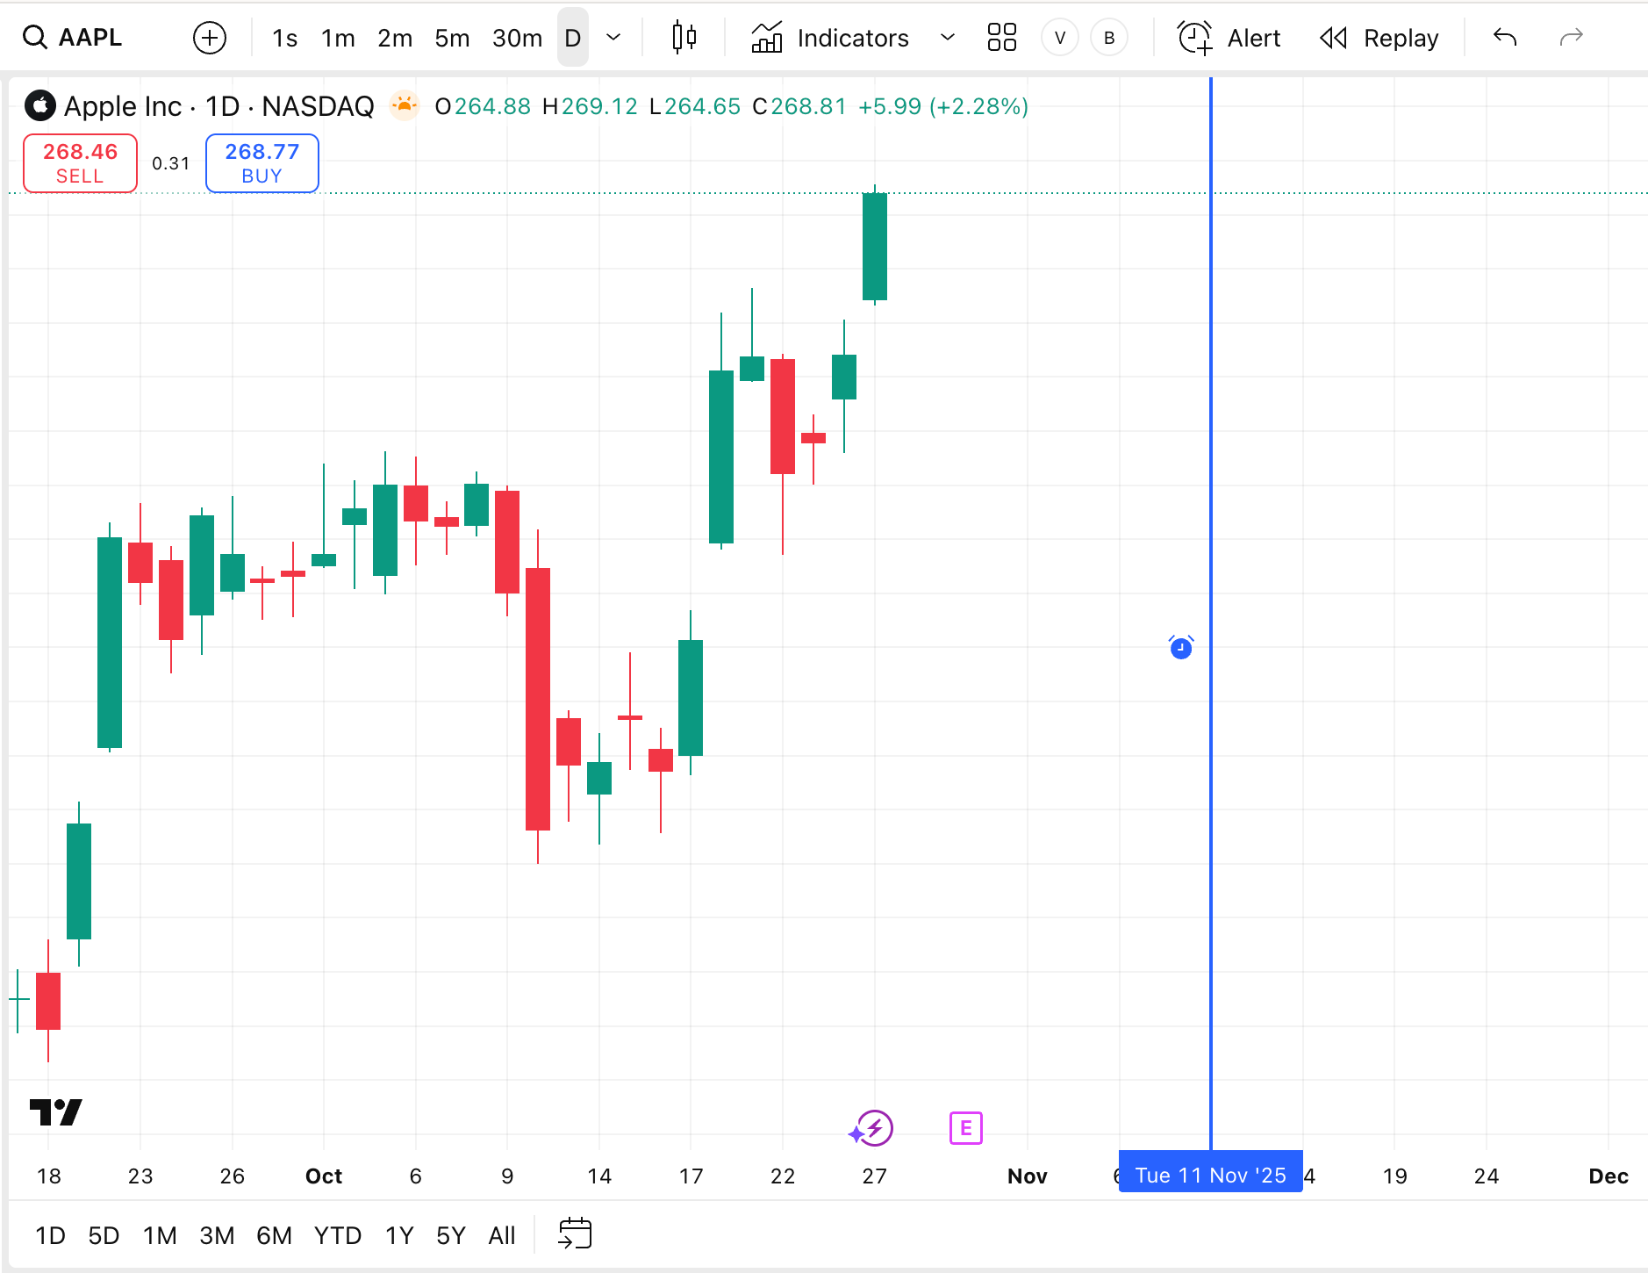The height and width of the screenshot is (1273, 1648).
Task: Set date range to All
Action: [x=502, y=1235]
